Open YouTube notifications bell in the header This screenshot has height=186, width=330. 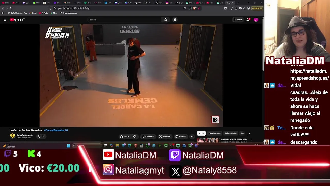[x=248, y=20]
